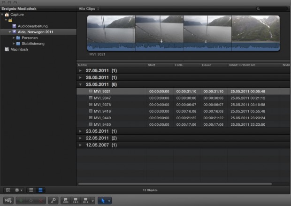291x206 pixels.
Task: Click the import from camera icon
Action: coord(8,200)
